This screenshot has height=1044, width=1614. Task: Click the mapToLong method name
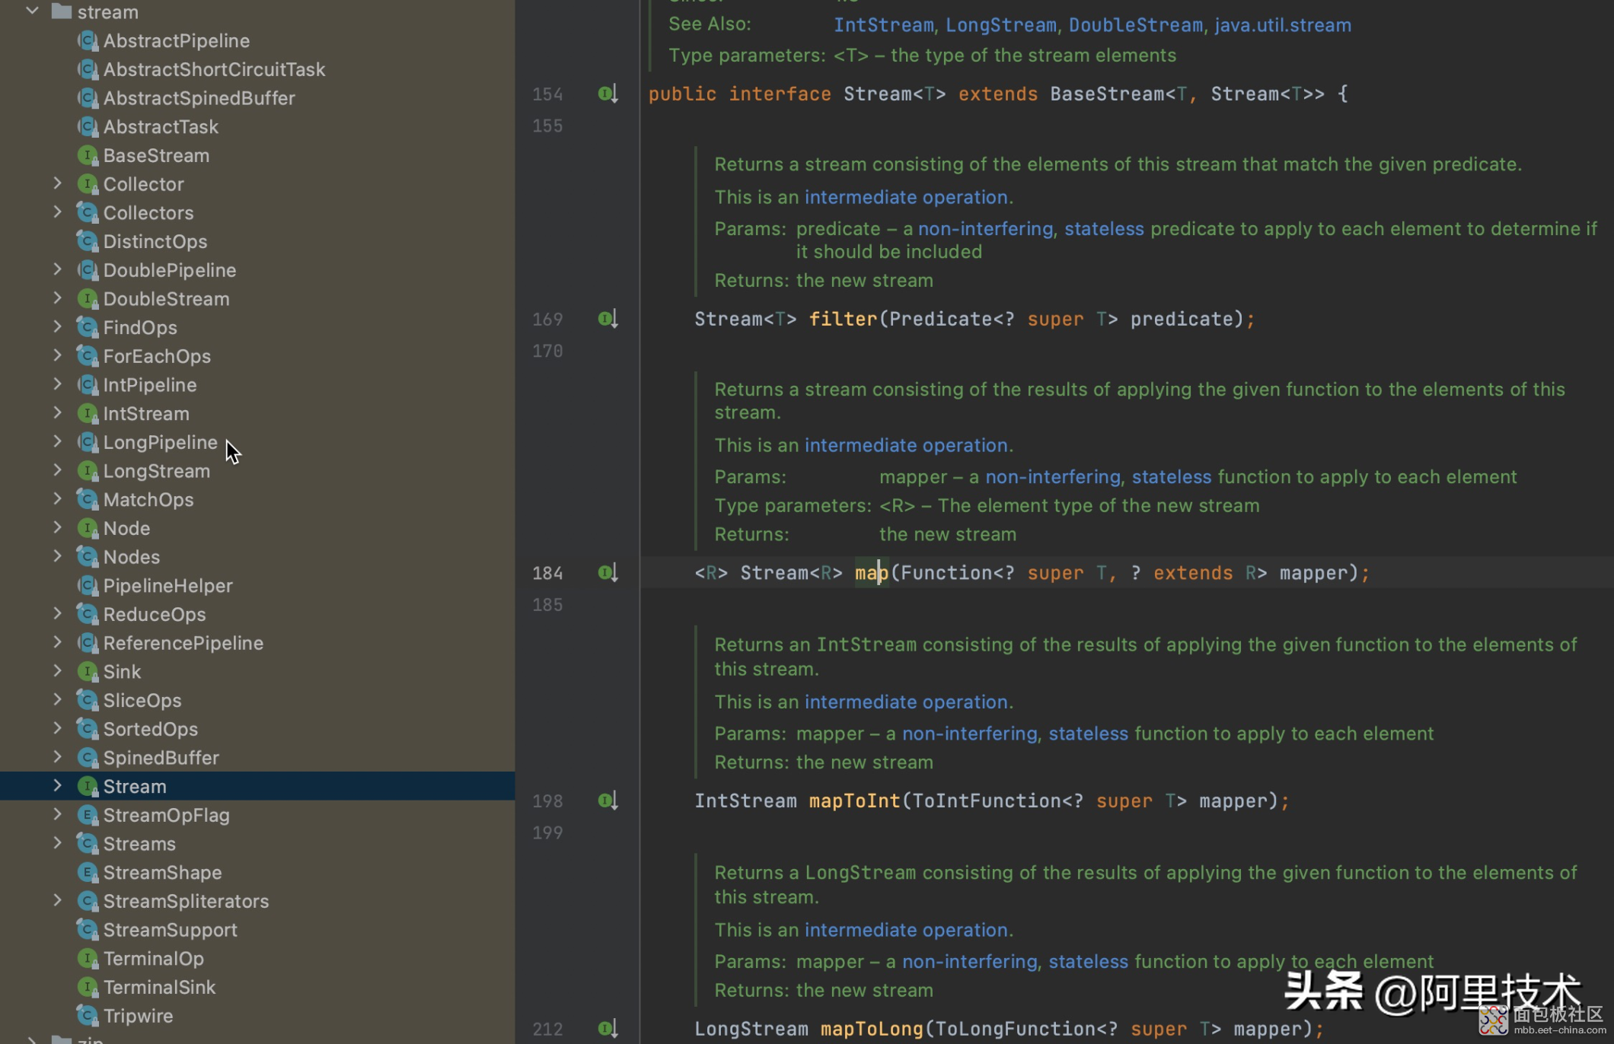coord(872,1029)
